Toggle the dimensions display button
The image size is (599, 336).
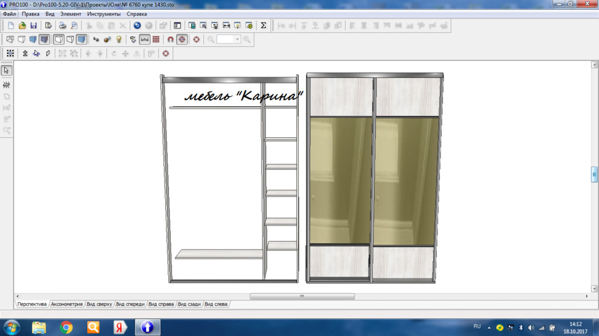(x=145, y=39)
